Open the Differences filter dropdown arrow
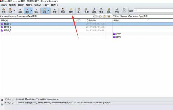This screenshot has height=110, width=173. point(32,11)
